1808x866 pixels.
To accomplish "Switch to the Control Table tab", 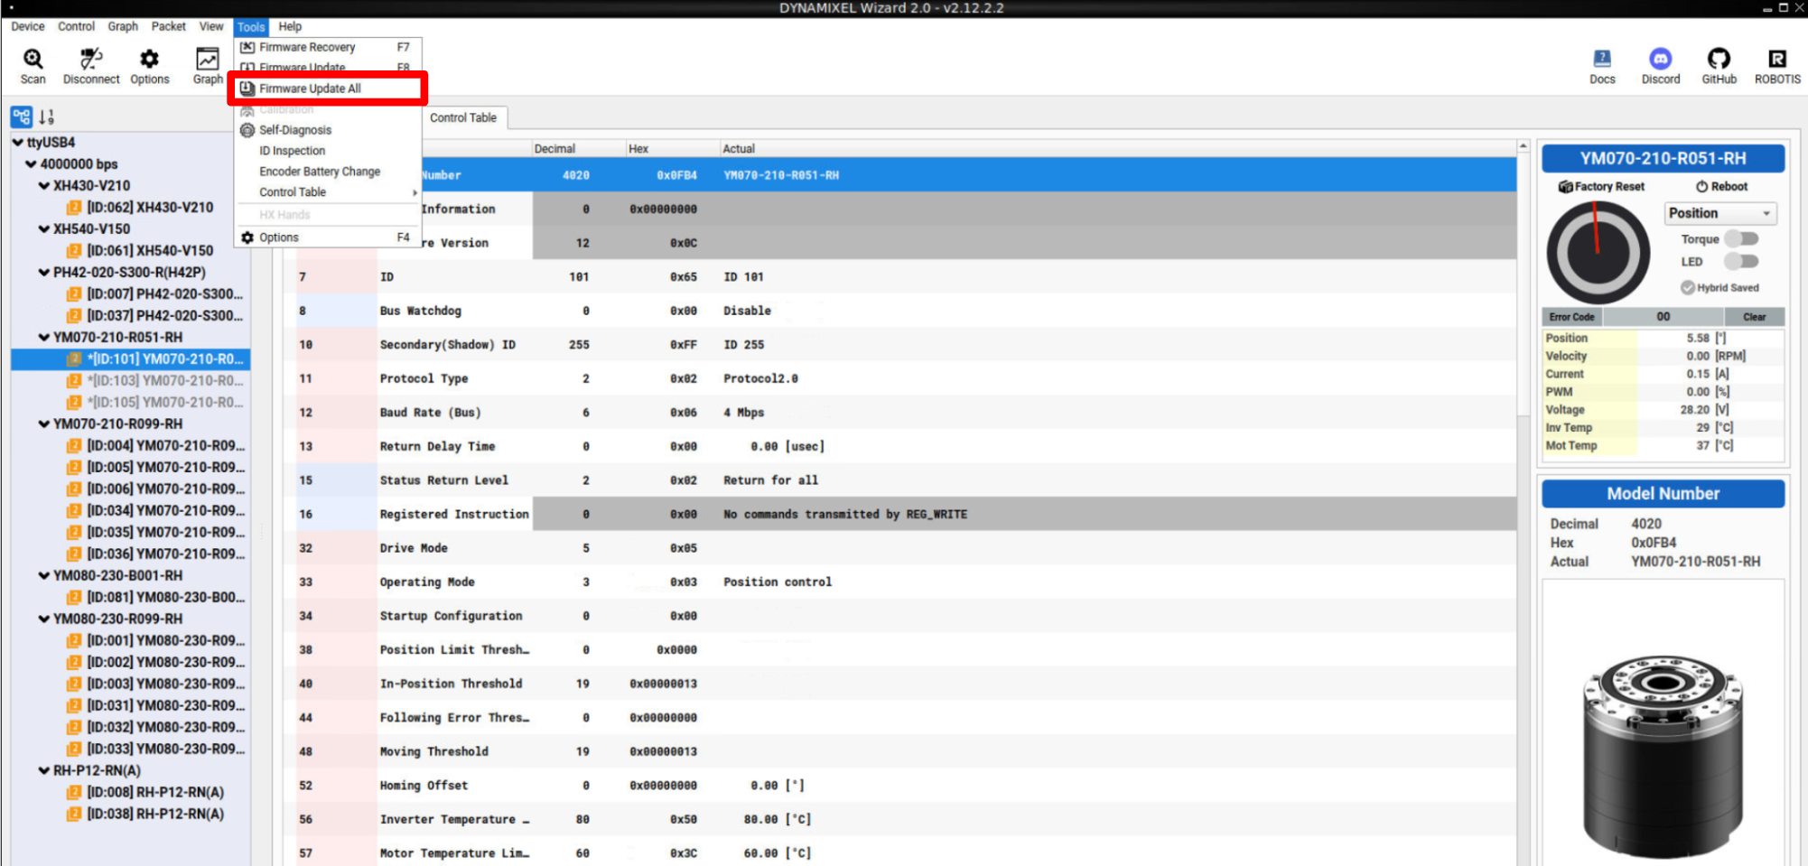I will 462,117.
